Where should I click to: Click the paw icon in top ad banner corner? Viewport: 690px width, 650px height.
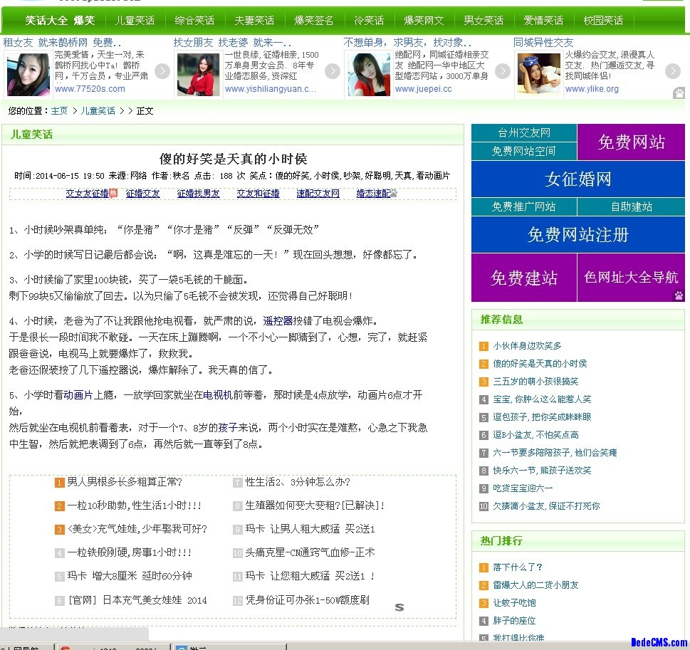[679, 93]
